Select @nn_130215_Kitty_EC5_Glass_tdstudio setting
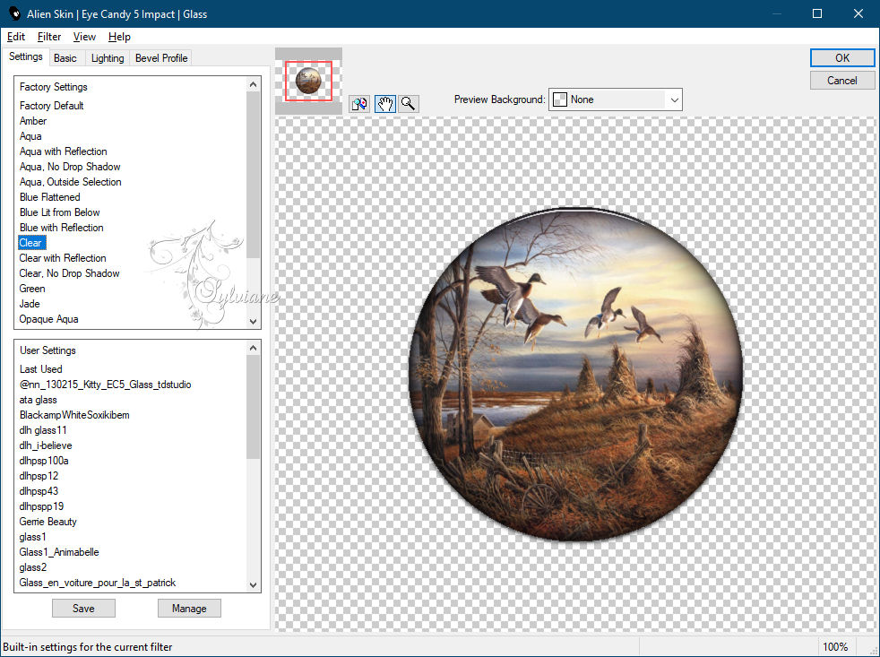 tap(105, 385)
